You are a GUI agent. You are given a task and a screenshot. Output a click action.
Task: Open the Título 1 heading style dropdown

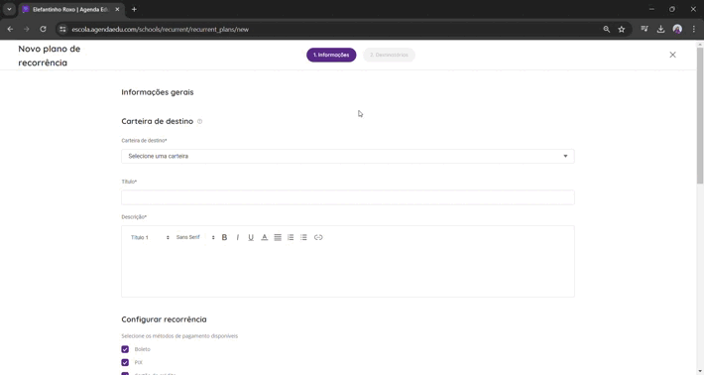(x=150, y=237)
